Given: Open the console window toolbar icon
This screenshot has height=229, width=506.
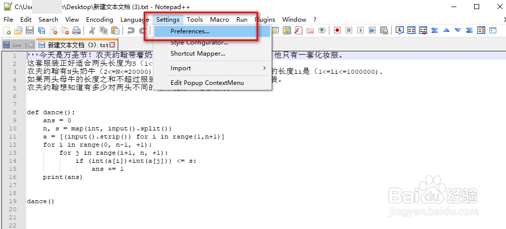Looking at the screenshot, I should (493, 31).
